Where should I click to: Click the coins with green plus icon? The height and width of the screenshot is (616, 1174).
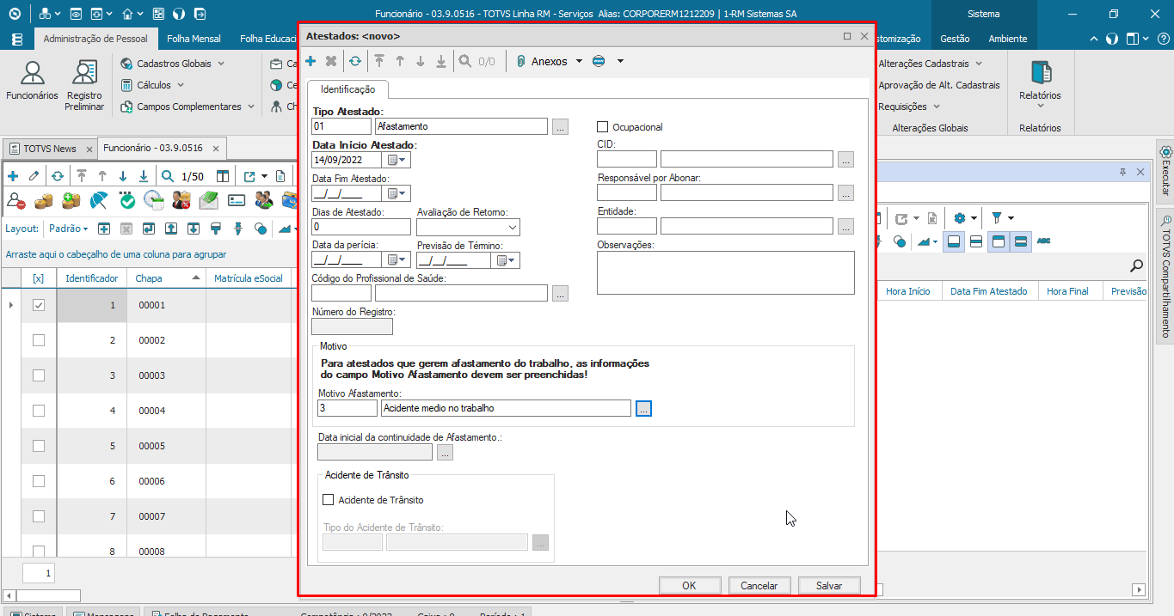coord(71,200)
